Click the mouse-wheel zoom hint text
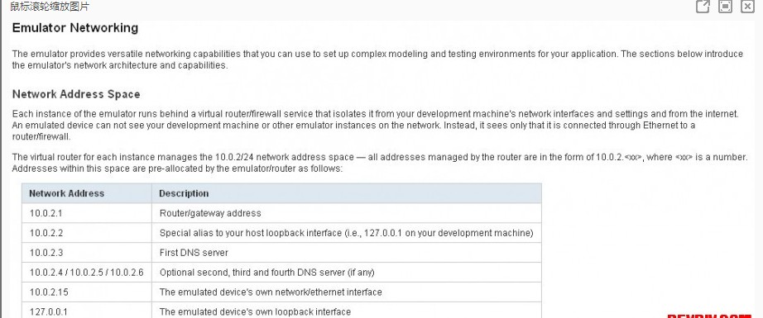Screen dimensions: 763x318 click(x=50, y=7)
